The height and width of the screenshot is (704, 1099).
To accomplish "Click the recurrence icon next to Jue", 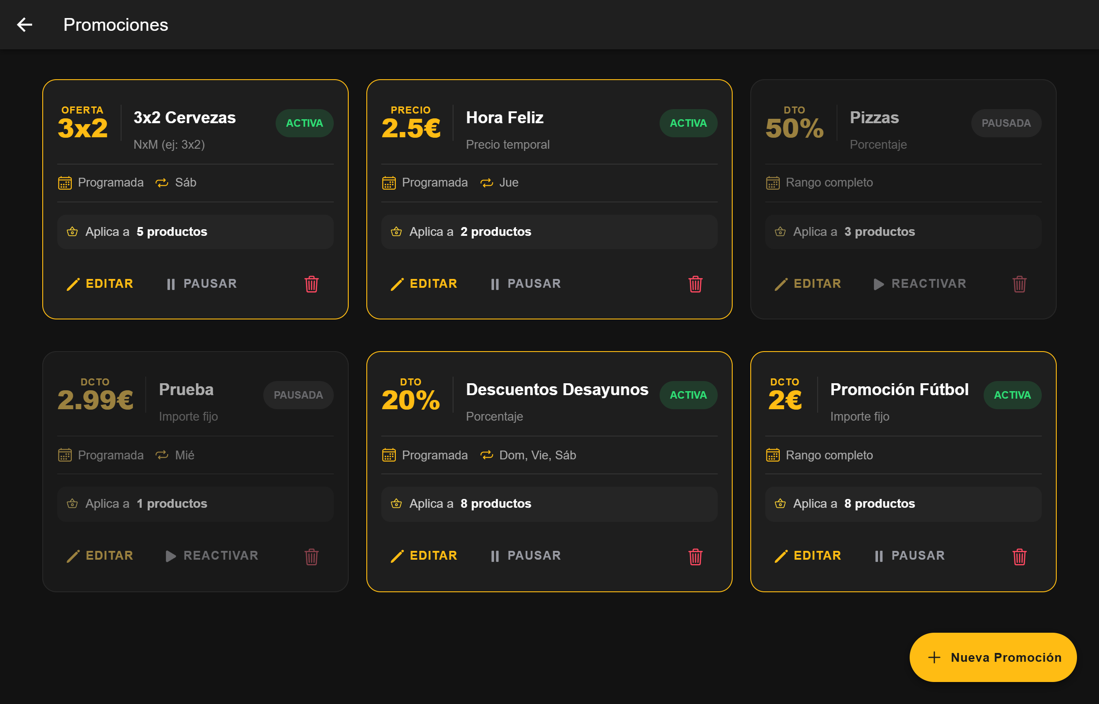I will tap(486, 183).
